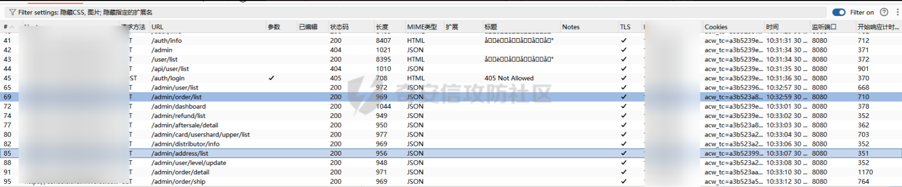
Task: Click the TLS checkmark for /admin/dashboard
Action: click(x=624, y=107)
